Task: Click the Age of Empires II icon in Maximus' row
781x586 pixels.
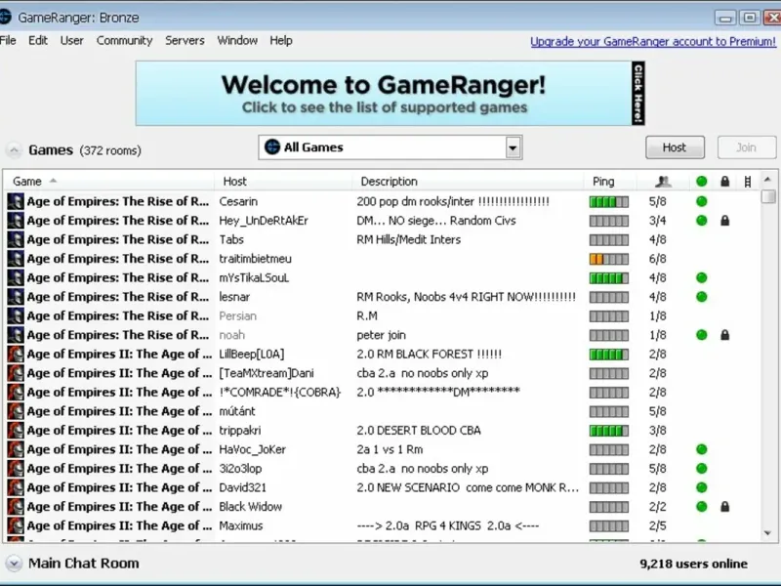Action: click(16, 525)
